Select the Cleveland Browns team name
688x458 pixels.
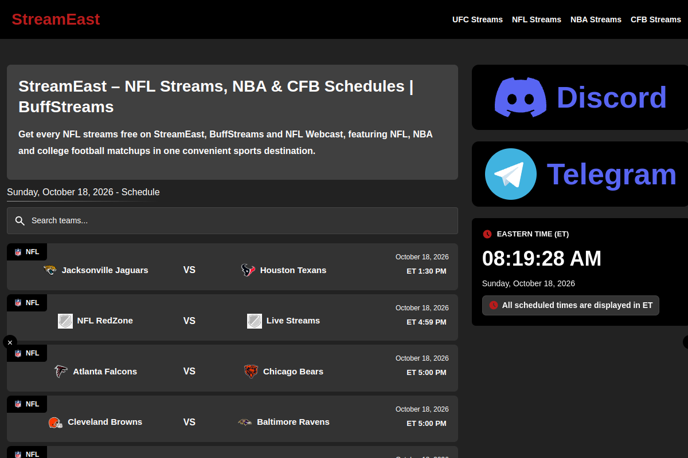pos(105,422)
